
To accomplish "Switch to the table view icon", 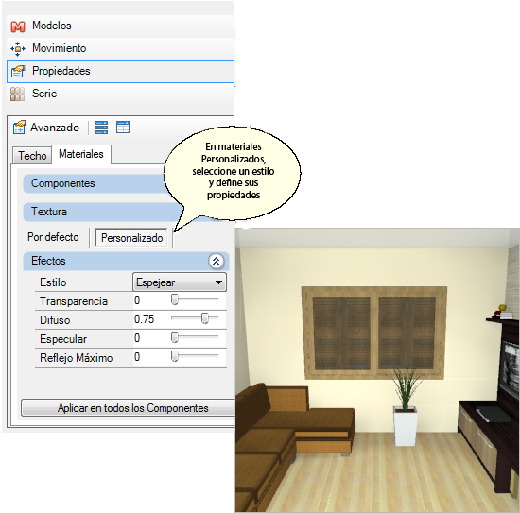I will pos(123,128).
